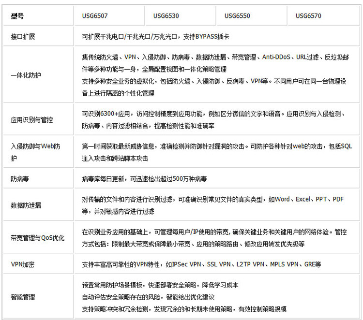Click the 型号 header label
Screen dimensions: 363x320
click(17, 16)
